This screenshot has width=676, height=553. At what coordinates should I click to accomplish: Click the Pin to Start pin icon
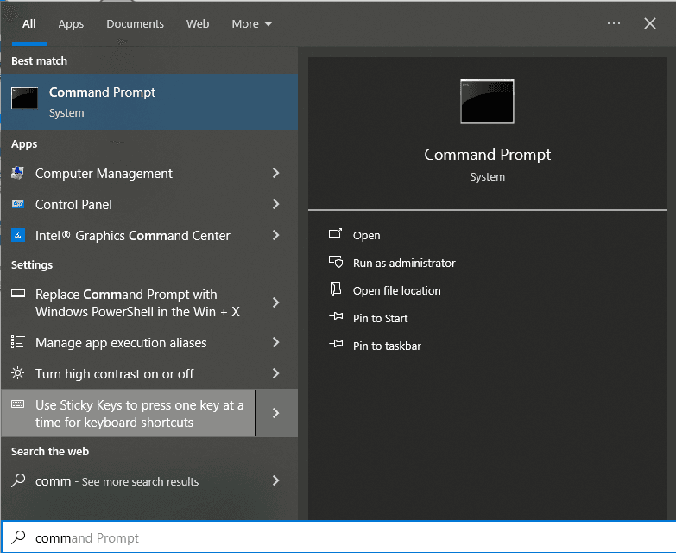(x=336, y=318)
